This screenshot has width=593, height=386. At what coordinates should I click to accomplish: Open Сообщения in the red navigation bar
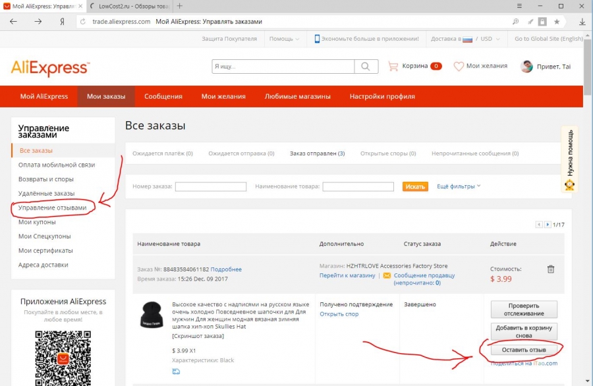(x=163, y=96)
